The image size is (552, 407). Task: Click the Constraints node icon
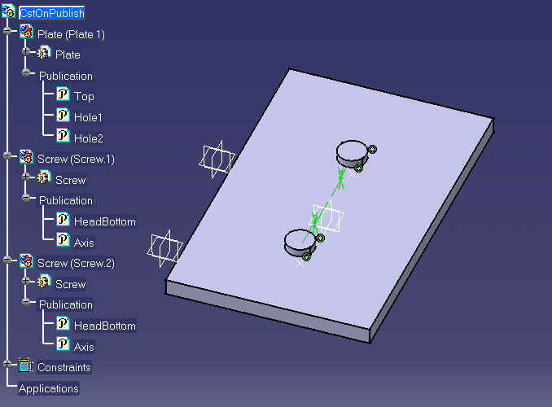coord(26,366)
